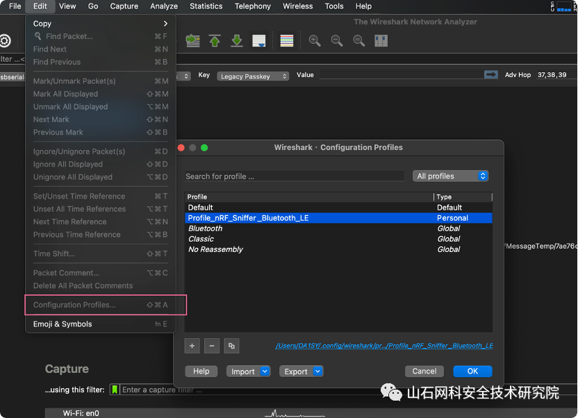Add a new profile with plus button

[x=192, y=346]
